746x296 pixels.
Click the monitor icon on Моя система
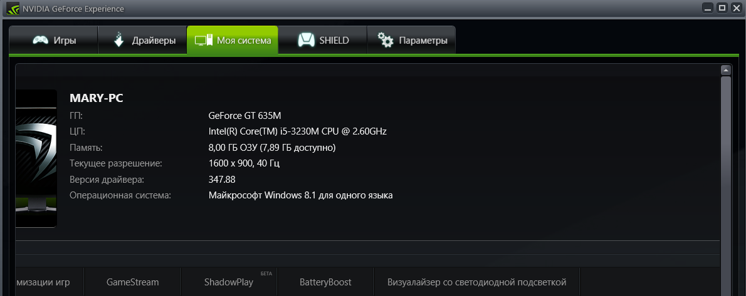[203, 41]
